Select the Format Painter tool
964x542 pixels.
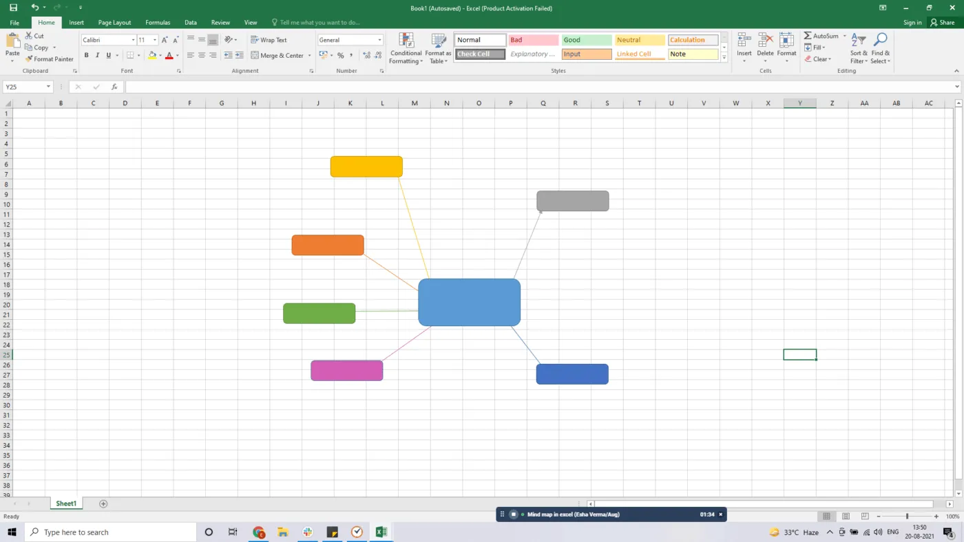point(50,58)
